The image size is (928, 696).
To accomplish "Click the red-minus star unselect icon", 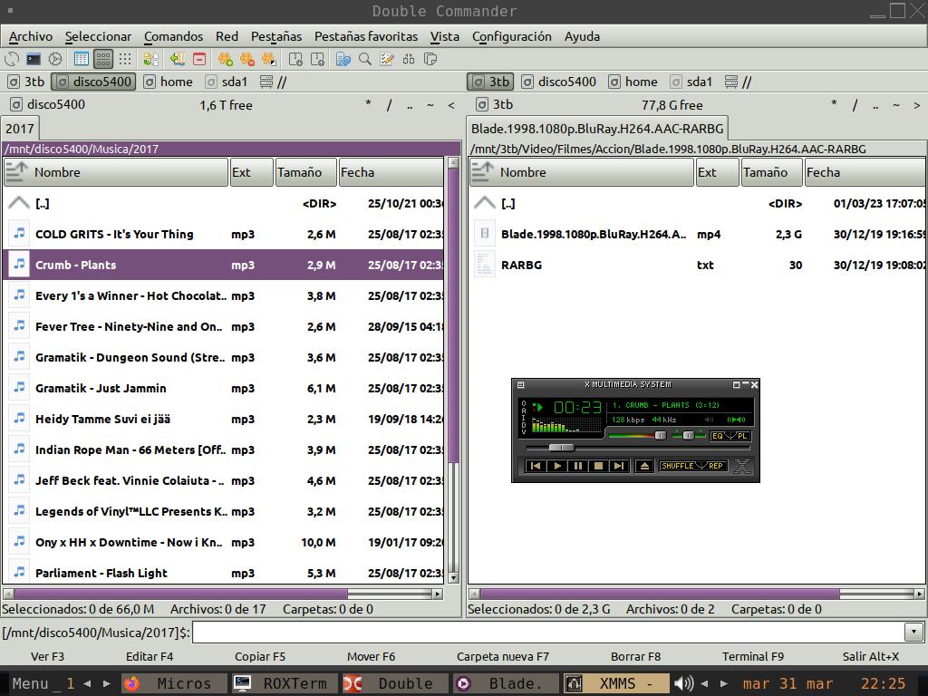I will 246,59.
